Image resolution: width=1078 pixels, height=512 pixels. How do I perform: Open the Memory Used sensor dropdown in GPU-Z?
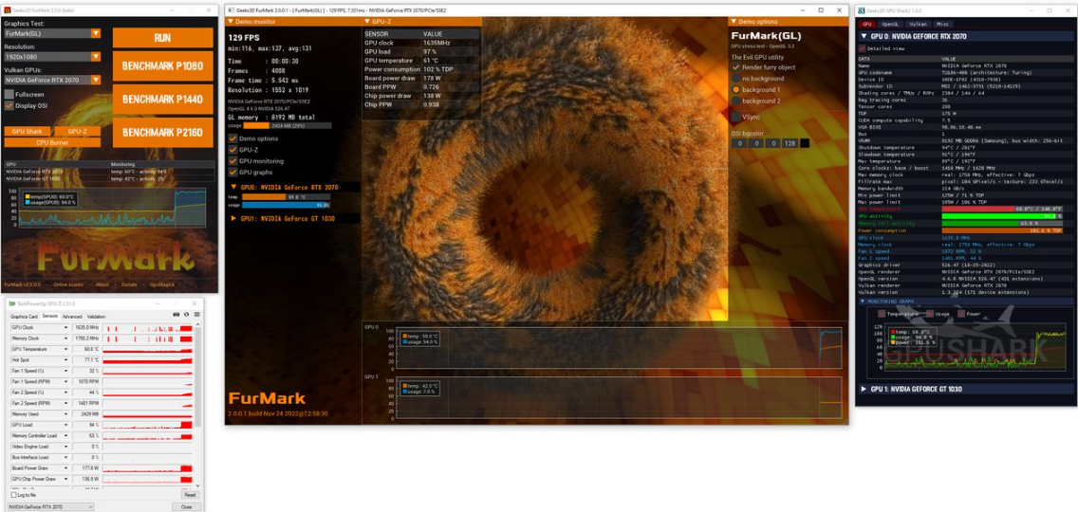66,413
